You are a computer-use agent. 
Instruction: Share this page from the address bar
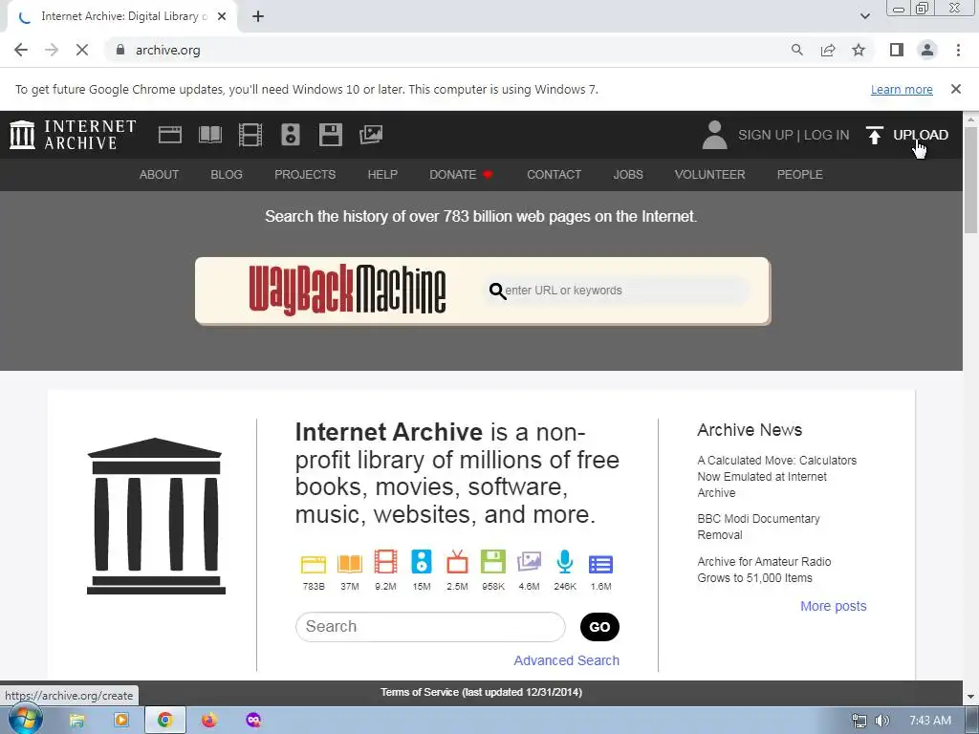[x=828, y=50]
